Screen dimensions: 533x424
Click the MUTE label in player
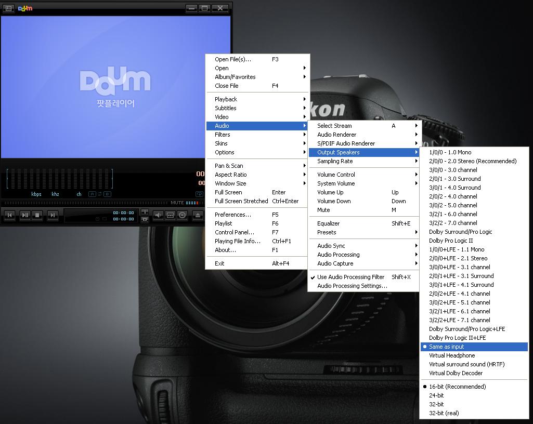coord(177,203)
